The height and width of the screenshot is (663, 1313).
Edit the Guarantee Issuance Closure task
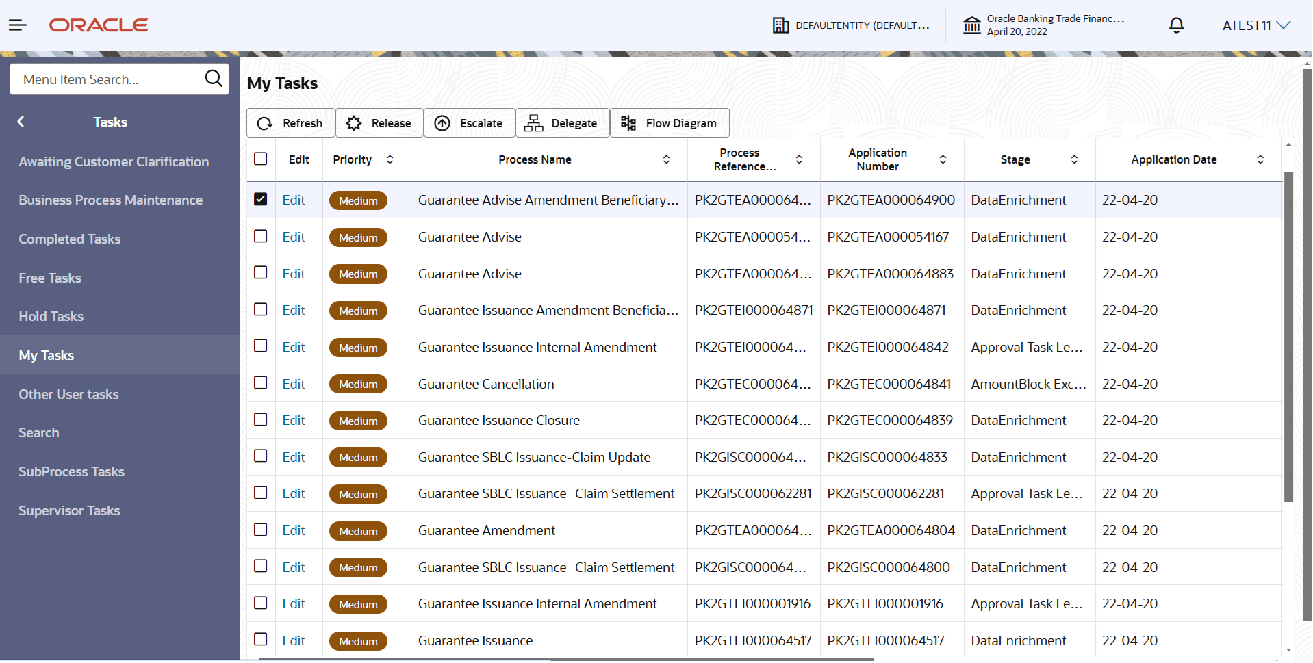[x=294, y=419]
